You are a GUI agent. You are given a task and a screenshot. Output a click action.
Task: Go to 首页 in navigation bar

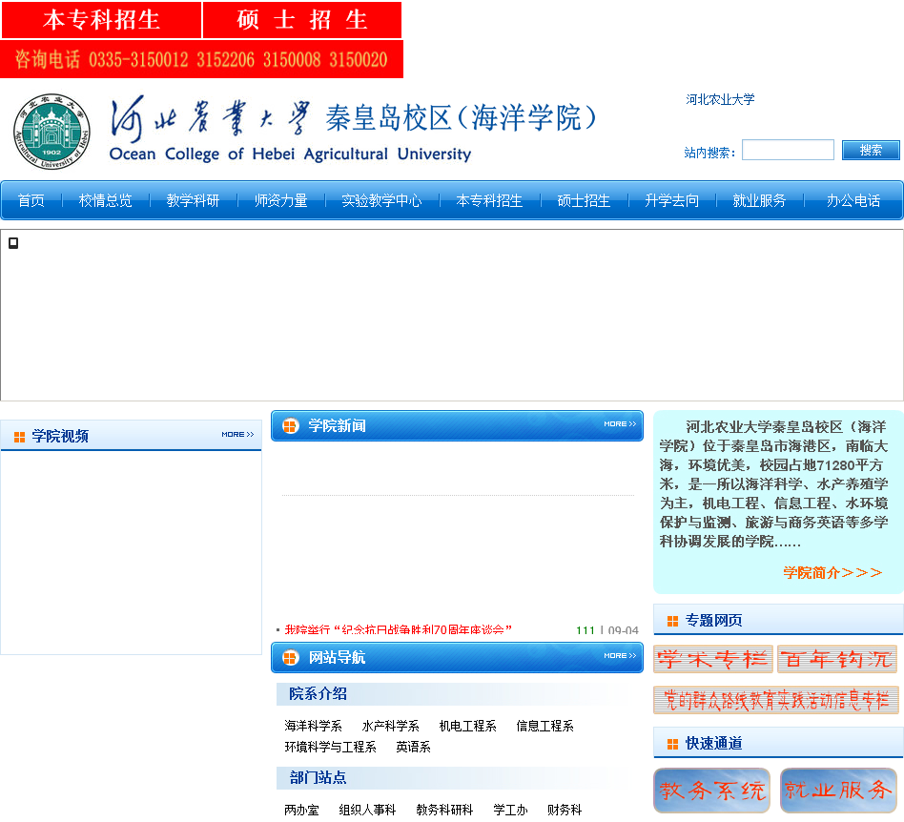pos(31,200)
